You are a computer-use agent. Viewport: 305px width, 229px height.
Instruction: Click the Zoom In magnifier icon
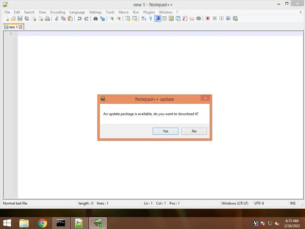pyautogui.click(x=111, y=18)
